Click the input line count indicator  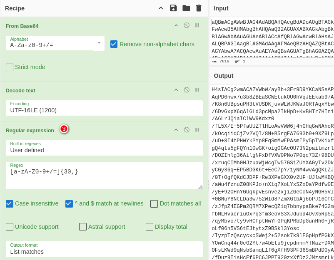(240, 61)
